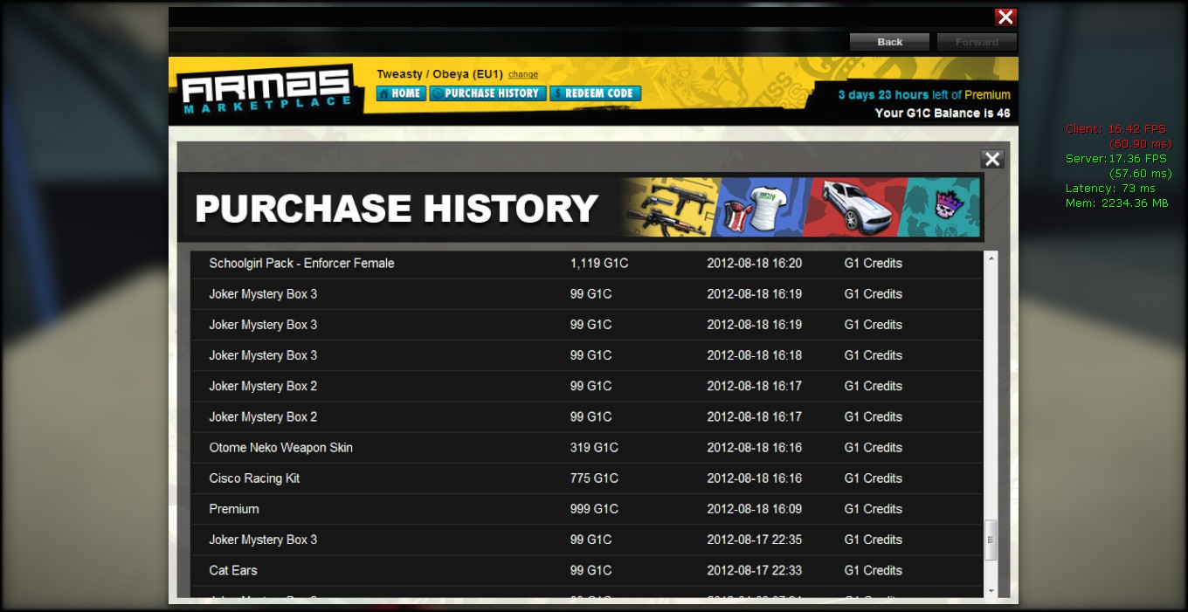Click '99 G1C' in the Cat Ears row
This screenshot has width=1188, height=612.
[591, 570]
